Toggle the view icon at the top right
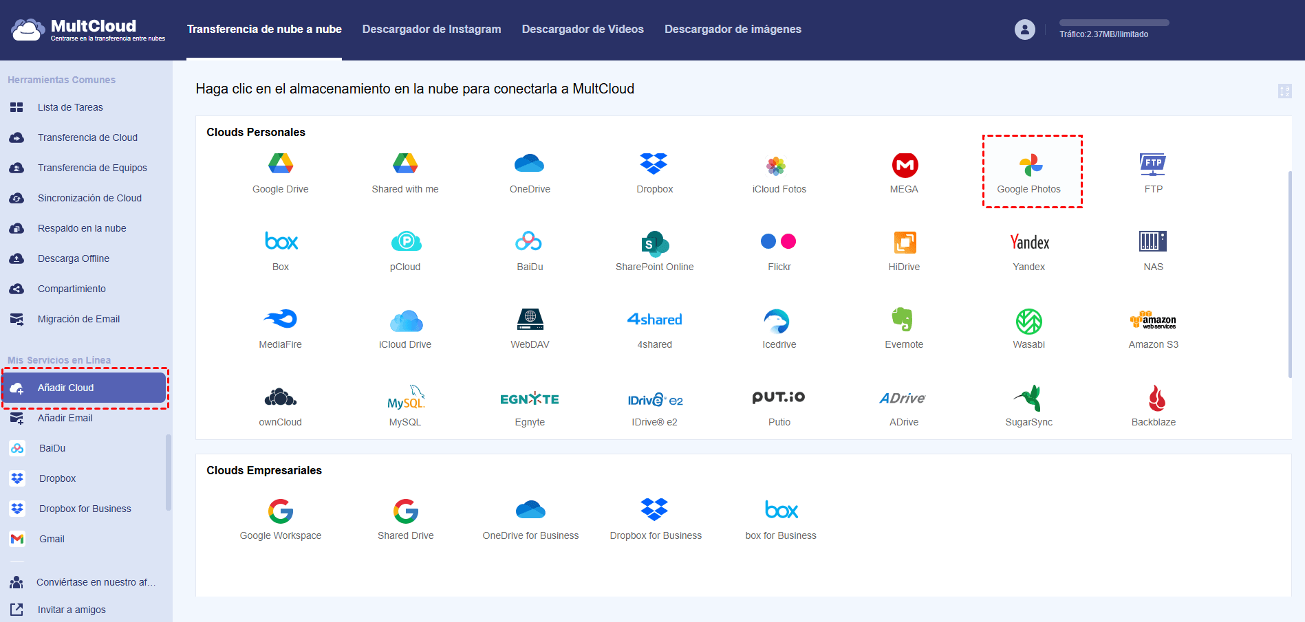Image resolution: width=1305 pixels, height=622 pixels. pos(1284,91)
